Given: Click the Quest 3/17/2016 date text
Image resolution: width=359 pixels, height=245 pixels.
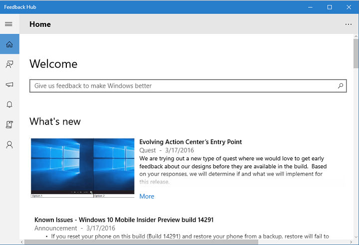Looking at the screenshot, I should point(167,150).
